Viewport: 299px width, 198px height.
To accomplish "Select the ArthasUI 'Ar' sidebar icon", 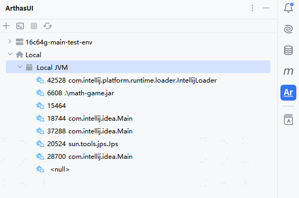I will tap(288, 93).
